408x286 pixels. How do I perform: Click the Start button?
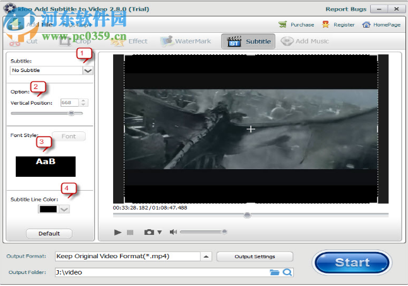352,263
